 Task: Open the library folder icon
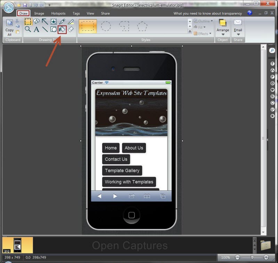coord(265,245)
